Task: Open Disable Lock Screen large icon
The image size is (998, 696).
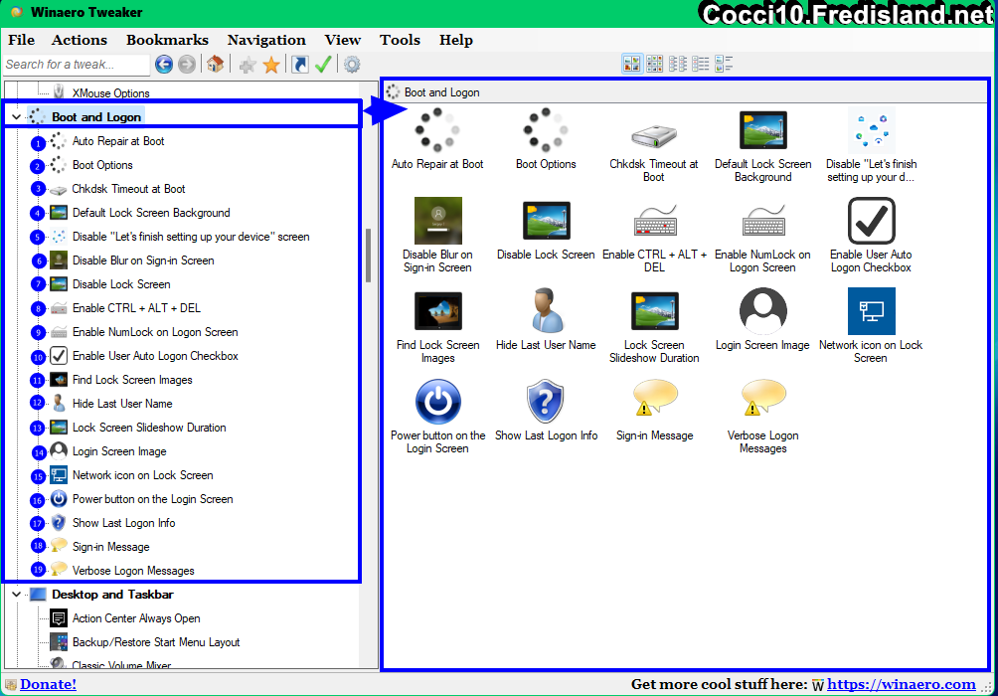Action: tap(546, 221)
